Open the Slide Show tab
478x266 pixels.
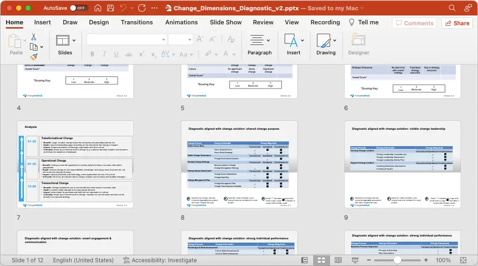(x=226, y=22)
